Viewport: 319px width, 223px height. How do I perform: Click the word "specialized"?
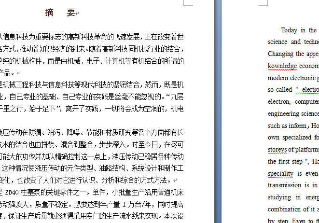(x=297, y=138)
